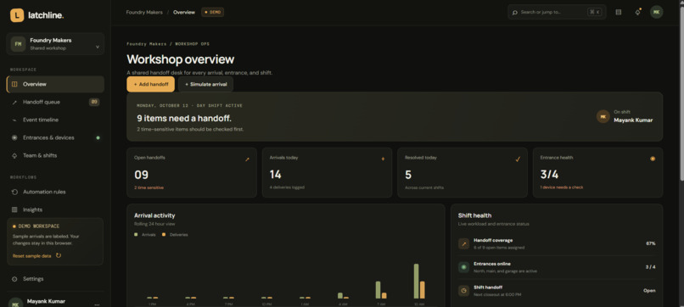
Task: Click the Team & shifts icon
Action: (x=14, y=156)
